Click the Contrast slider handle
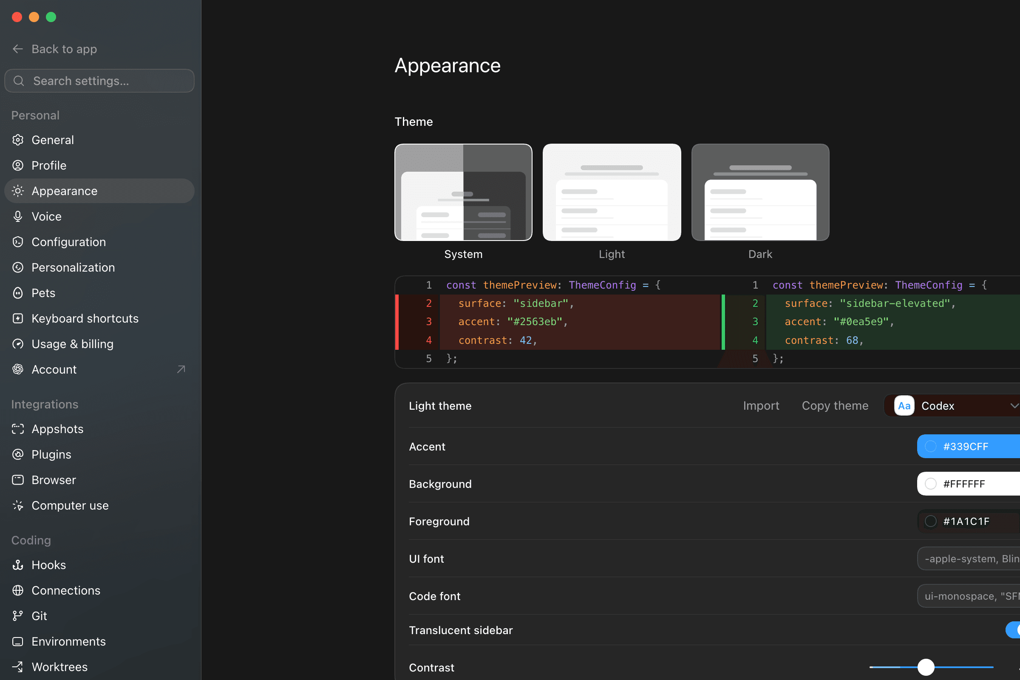Viewport: 1020px width, 680px height. 926,667
